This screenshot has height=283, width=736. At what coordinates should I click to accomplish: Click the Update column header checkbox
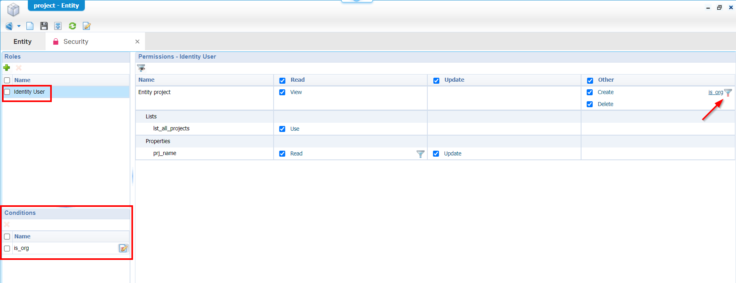point(437,81)
